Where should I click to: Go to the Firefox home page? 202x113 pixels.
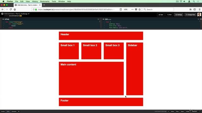[x=15, y=9]
